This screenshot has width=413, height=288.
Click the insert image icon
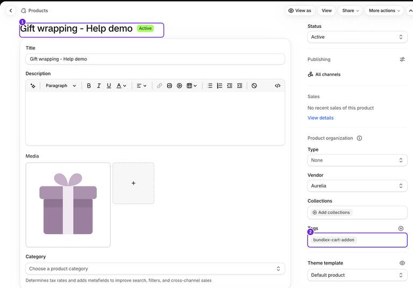pos(169,85)
